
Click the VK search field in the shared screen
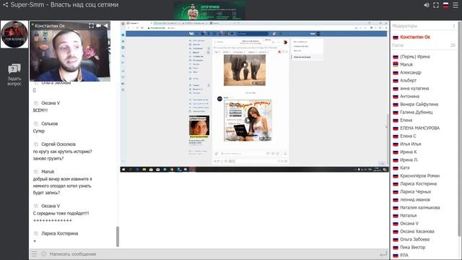pyautogui.click(x=252, y=34)
